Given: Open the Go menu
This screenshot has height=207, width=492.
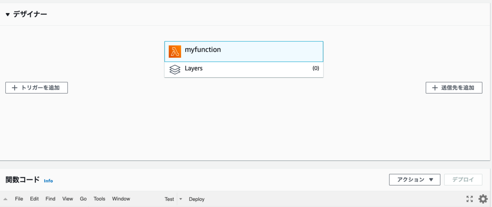Looking at the screenshot, I should [83, 199].
